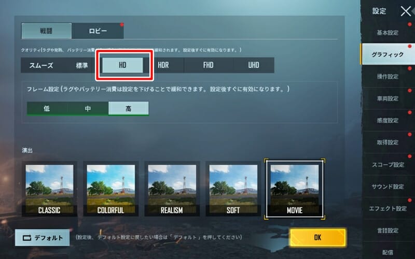Select the UHD quality option
The width and height of the screenshot is (415, 259).
click(x=254, y=65)
